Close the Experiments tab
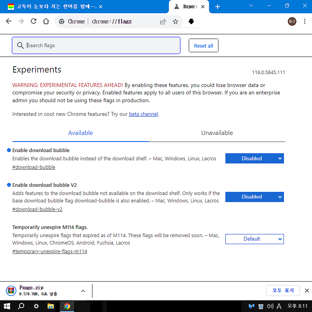 tap(203, 7)
